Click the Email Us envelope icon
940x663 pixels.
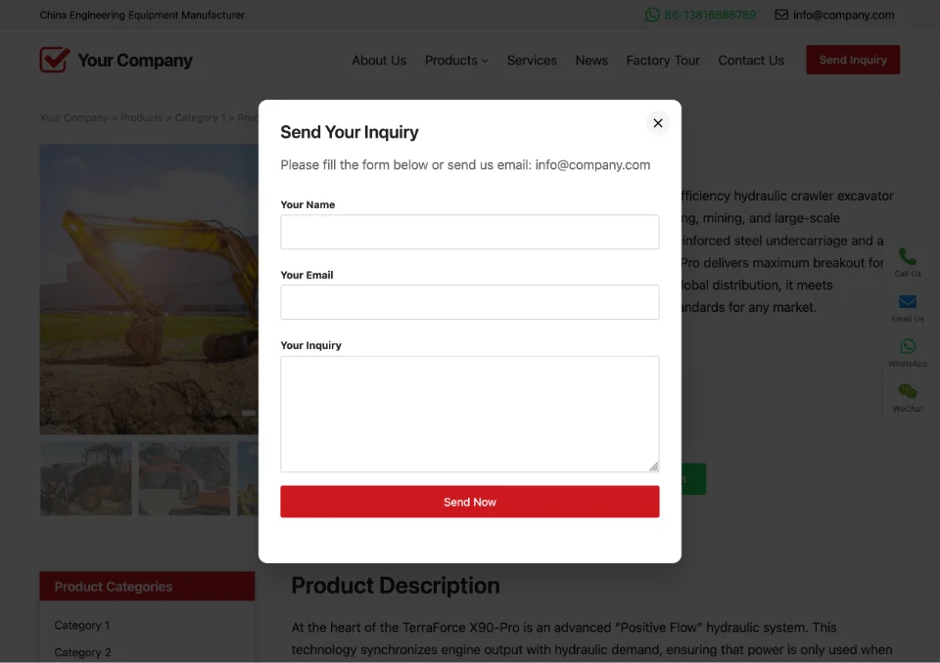point(908,302)
